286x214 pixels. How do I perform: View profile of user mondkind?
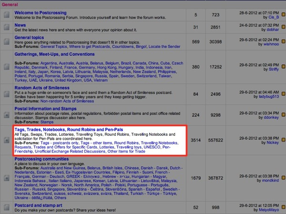270,181
